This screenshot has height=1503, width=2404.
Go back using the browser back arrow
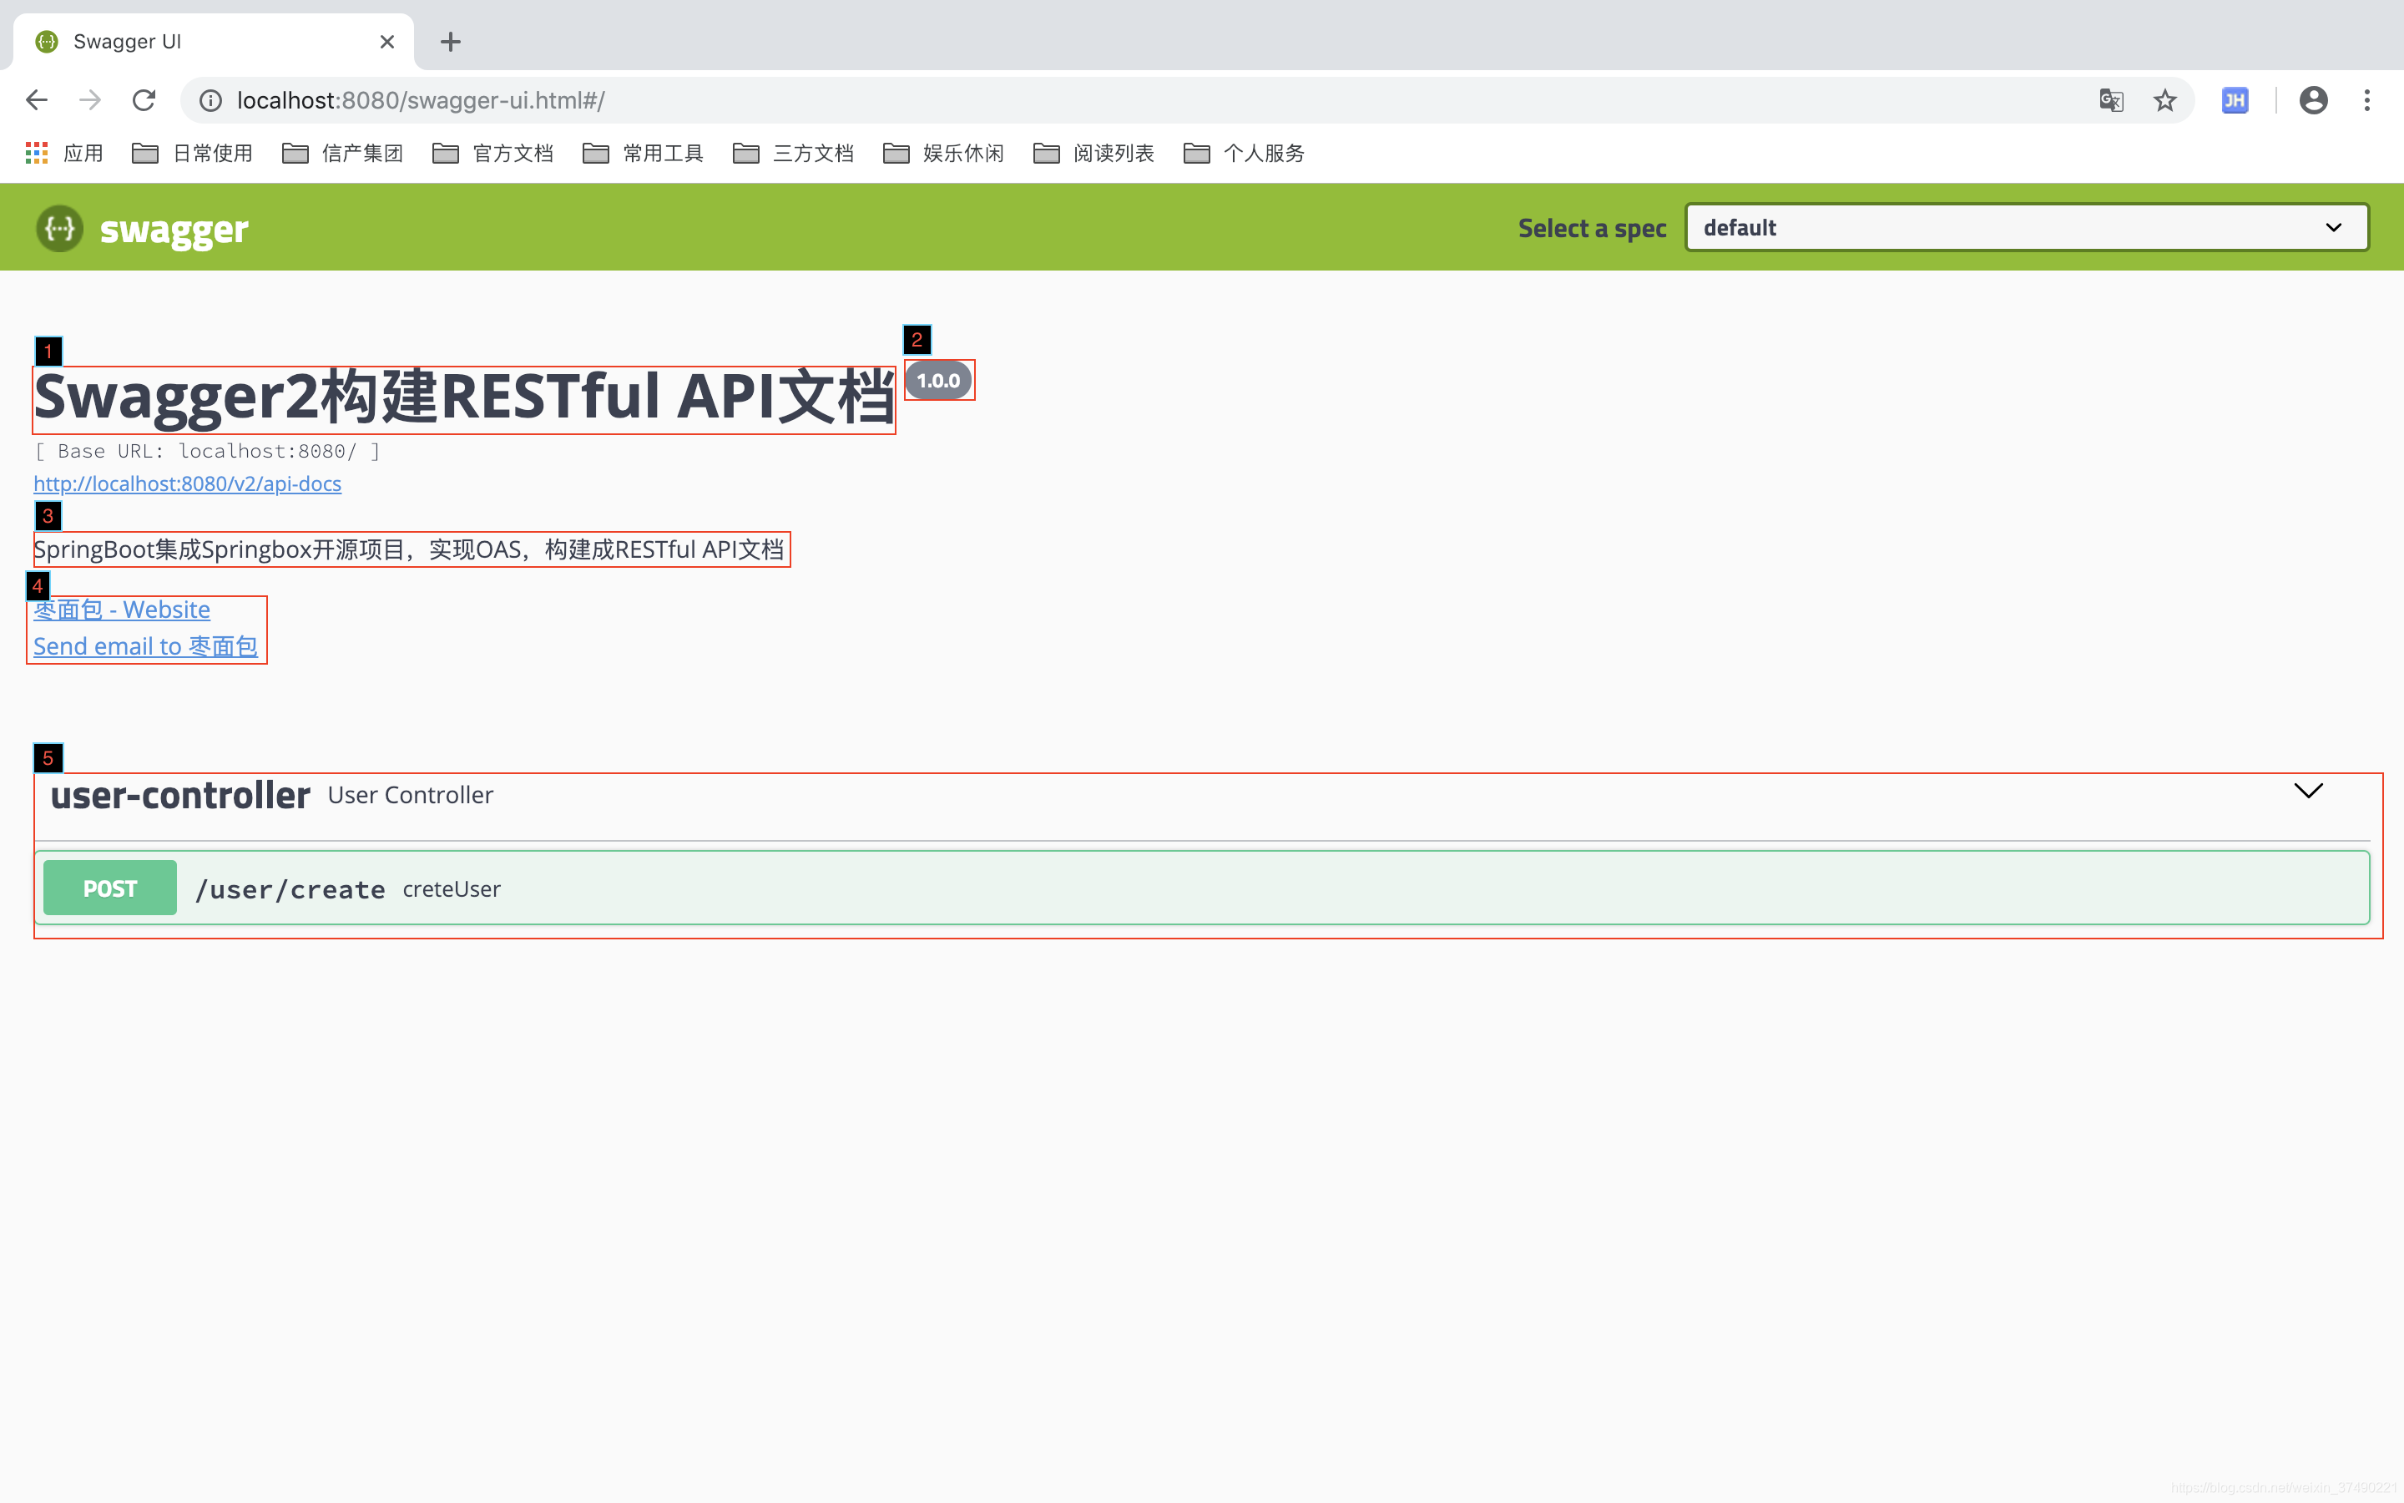pos(37,100)
